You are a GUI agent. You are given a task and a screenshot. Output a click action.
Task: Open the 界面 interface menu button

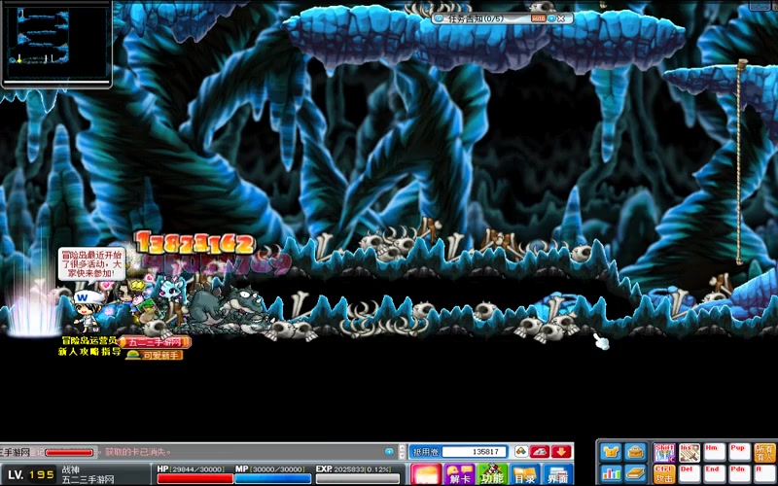point(557,474)
